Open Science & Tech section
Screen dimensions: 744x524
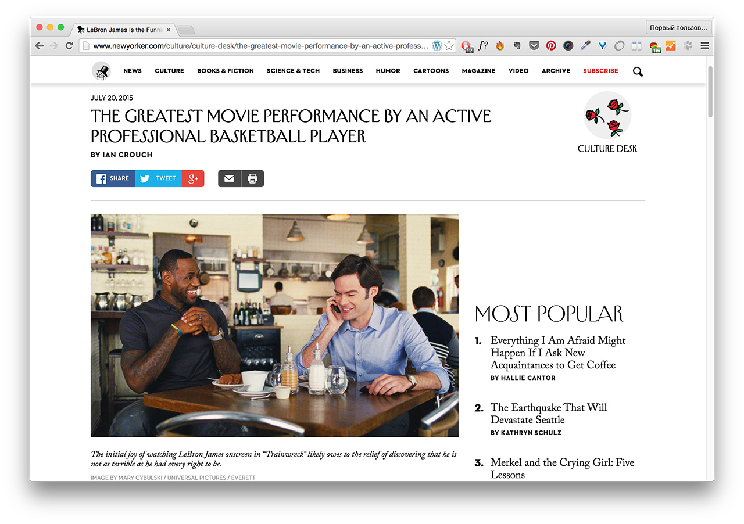click(294, 71)
